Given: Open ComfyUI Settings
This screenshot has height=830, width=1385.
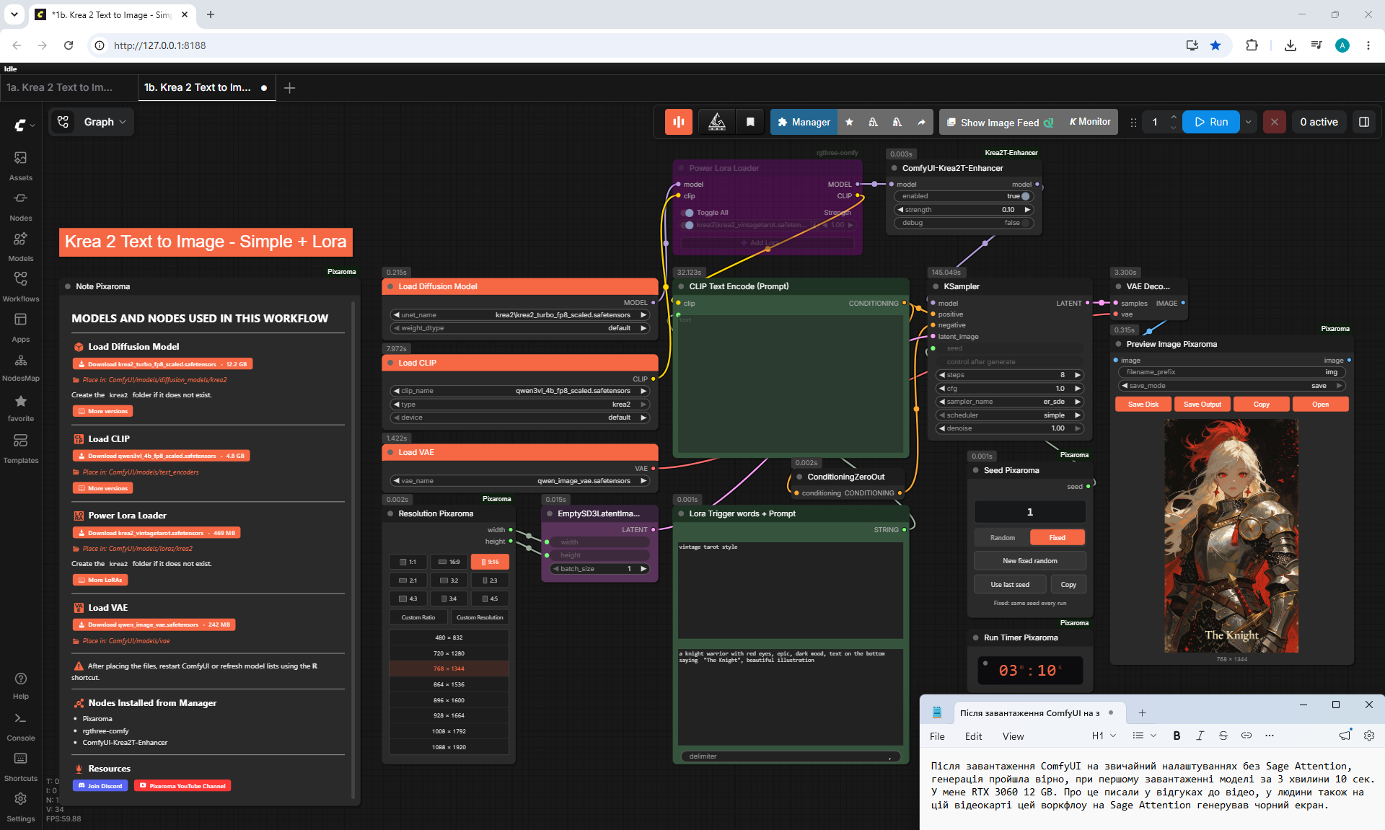Looking at the screenshot, I should pos(20,808).
